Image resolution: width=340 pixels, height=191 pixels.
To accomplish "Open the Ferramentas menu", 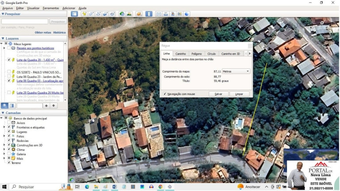I will 51,8.
